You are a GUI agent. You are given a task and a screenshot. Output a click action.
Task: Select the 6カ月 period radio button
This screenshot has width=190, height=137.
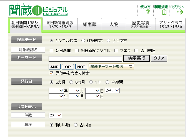[x=71, y=82]
